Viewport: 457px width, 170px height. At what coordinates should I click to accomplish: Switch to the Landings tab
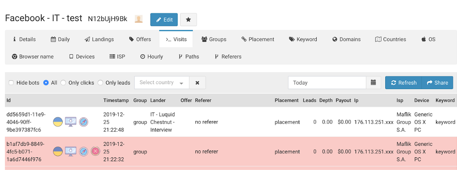point(99,39)
